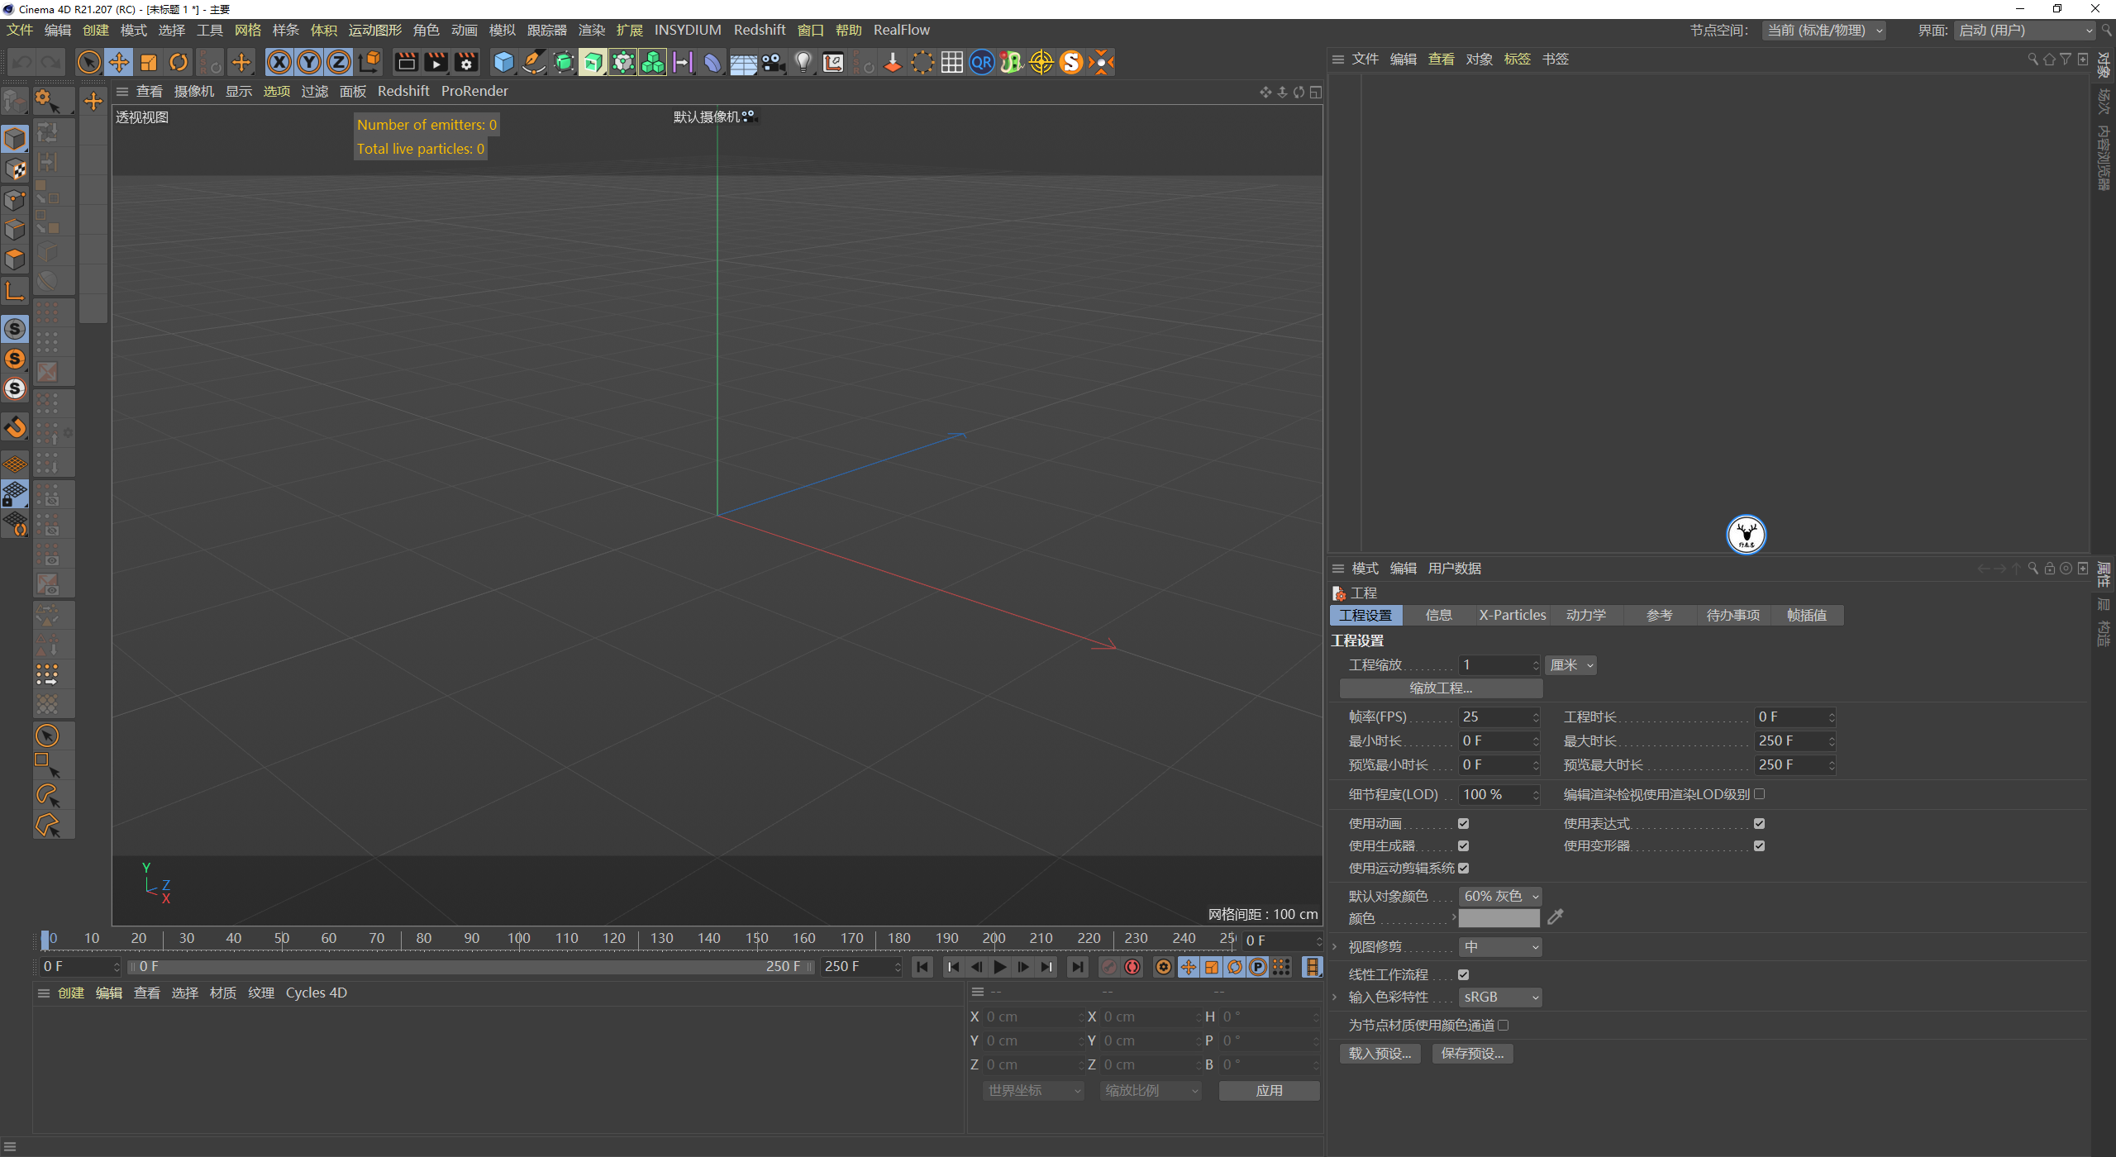The image size is (2116, 1157).
Task: Add a Cube primitive object
Action: tap(503, 62)
